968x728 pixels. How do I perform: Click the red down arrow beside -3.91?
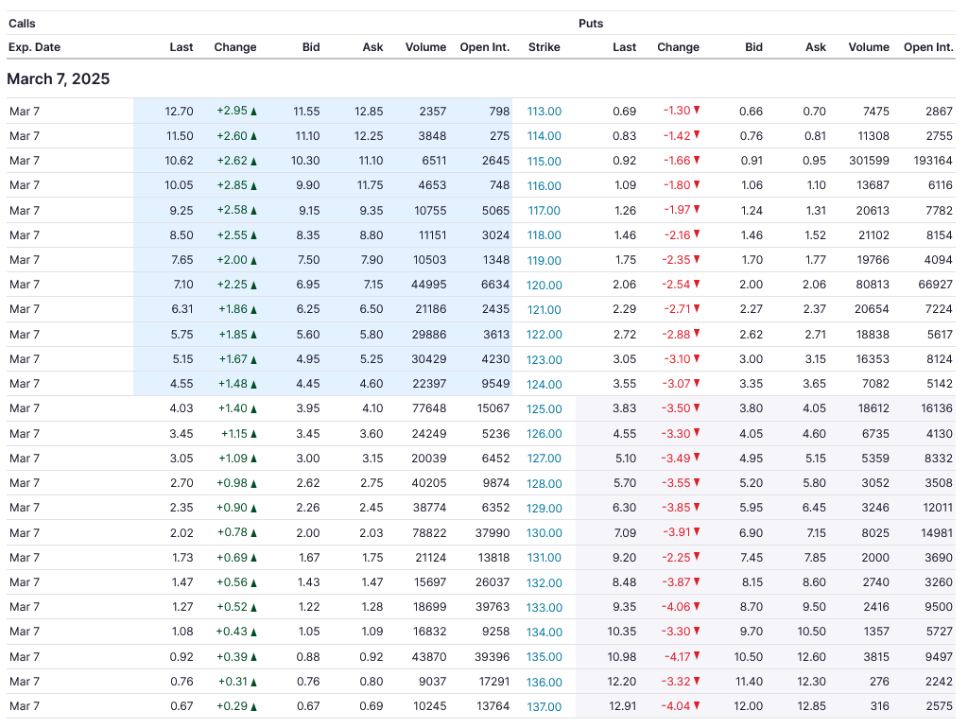[x=697, y=531]
